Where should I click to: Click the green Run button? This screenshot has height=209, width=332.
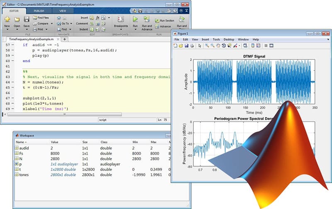(135, 19)
